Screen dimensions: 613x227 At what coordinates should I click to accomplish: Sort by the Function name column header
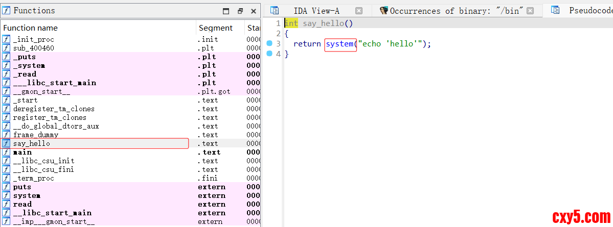[31, 28]
